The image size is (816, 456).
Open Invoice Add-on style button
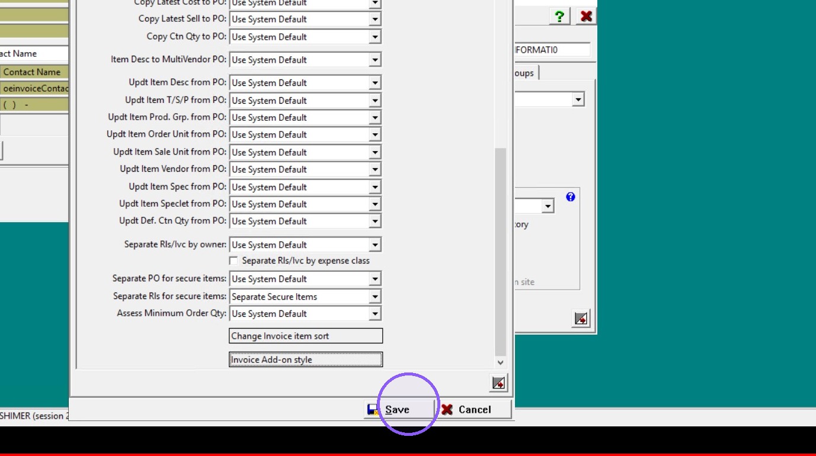coord(306,359)
